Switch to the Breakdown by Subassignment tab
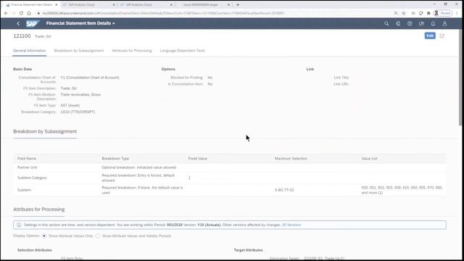The width and height of the screenshot is (464, 261). pos(79,51)
